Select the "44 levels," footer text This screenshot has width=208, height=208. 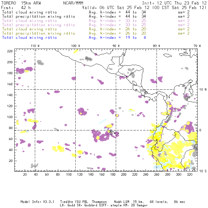click(x=159, y=202)
